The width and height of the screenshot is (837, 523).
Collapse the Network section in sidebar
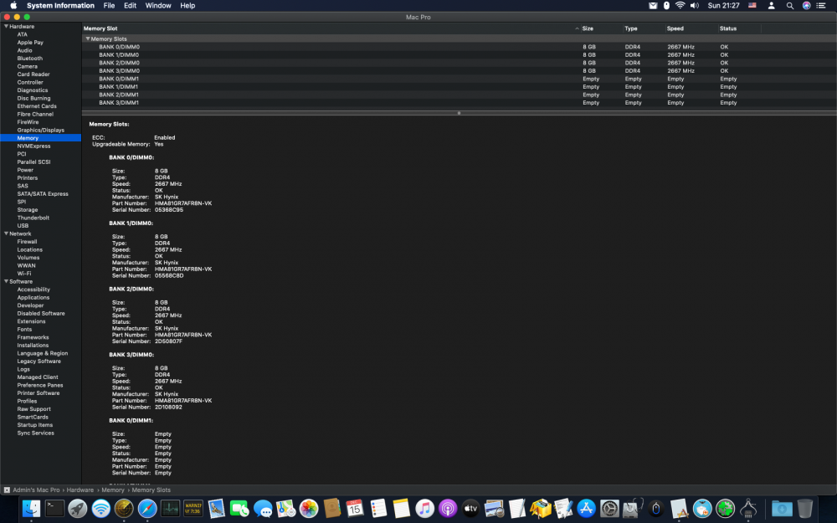[x=6, y=233]
